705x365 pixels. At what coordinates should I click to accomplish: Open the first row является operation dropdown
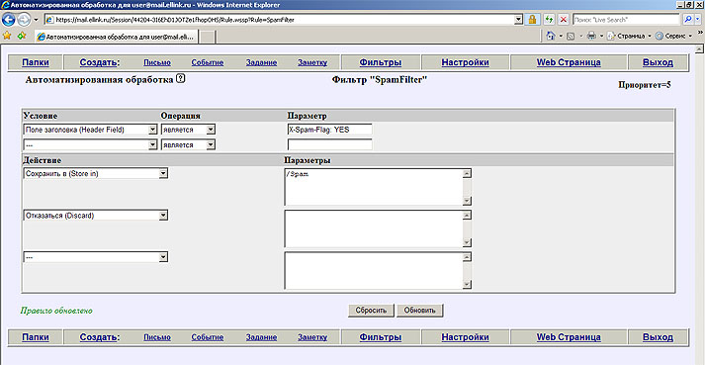click(188, 130)
